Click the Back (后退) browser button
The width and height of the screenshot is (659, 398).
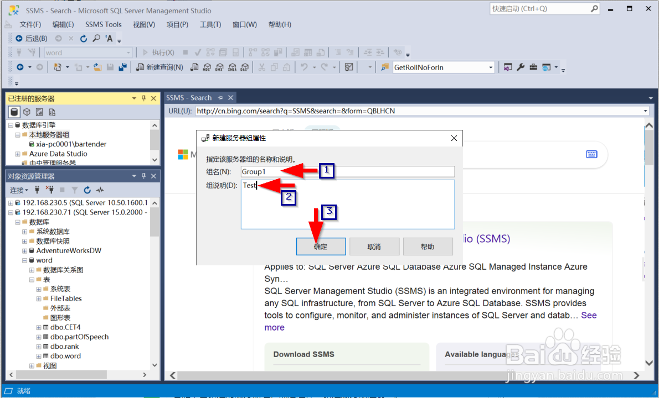click(x=32, y=39)
